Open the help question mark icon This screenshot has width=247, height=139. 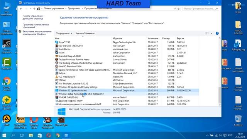(x=217, y=33)
